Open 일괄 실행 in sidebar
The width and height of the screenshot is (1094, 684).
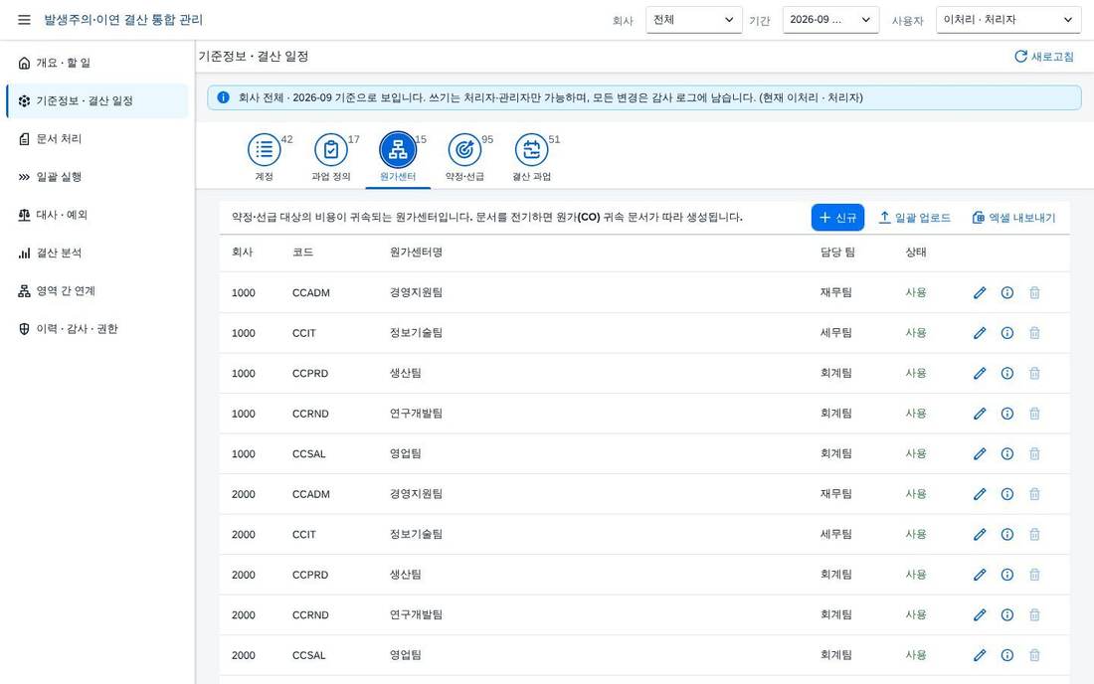pos(97,177)
